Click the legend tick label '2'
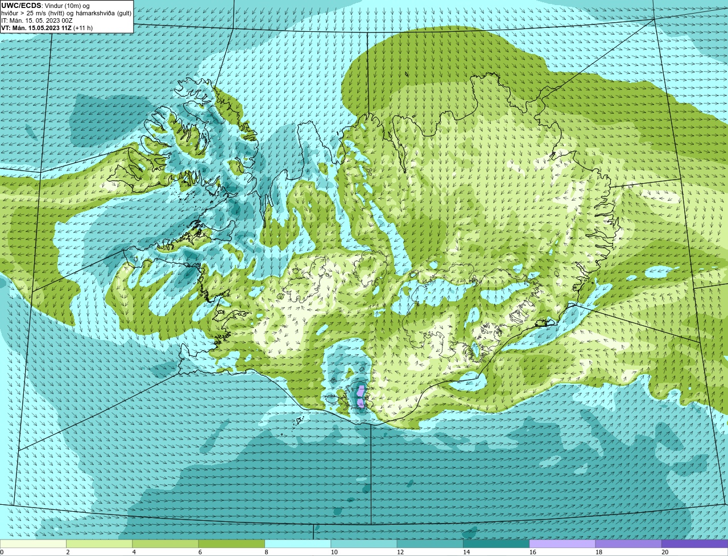Image resolution: width=728 pixels, height=556 pixels. coord(68,552)
